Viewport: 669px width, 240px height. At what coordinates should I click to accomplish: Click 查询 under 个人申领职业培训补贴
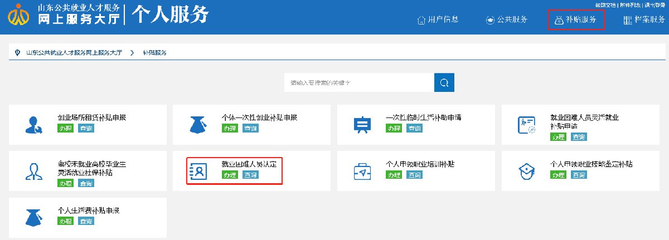(414, 175)
